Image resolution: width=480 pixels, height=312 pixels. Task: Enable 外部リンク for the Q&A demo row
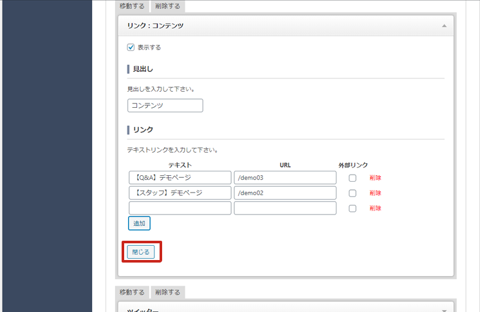coord(353,178)
